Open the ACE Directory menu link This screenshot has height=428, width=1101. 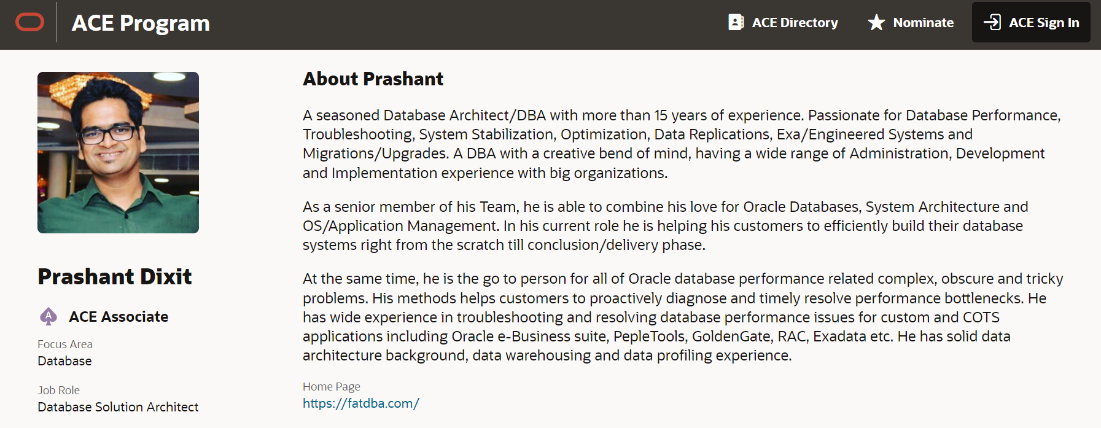click(x=795, y=23)
